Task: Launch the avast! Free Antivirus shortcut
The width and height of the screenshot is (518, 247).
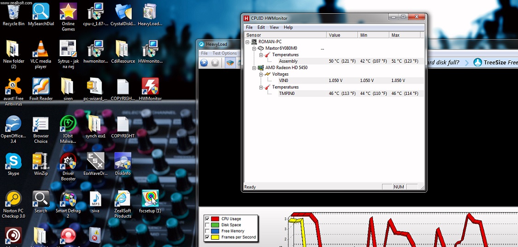Action: pos(13,92)
